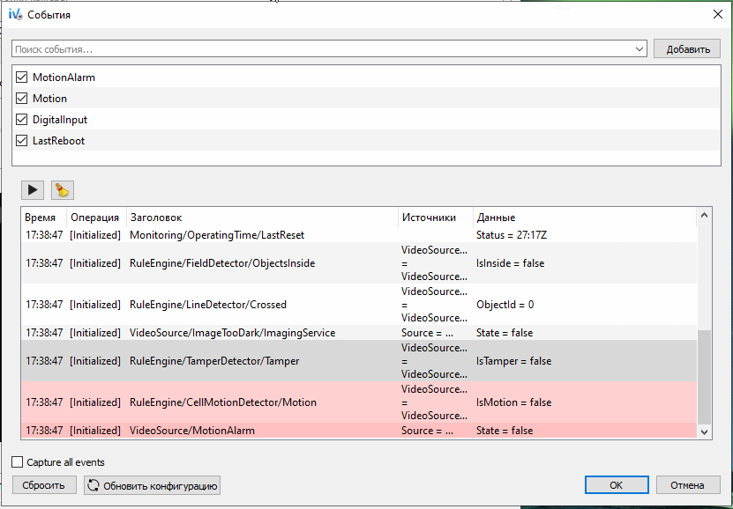Click the Отмена button
Viewport: 733px width, 509px height.
click(688, 484)
